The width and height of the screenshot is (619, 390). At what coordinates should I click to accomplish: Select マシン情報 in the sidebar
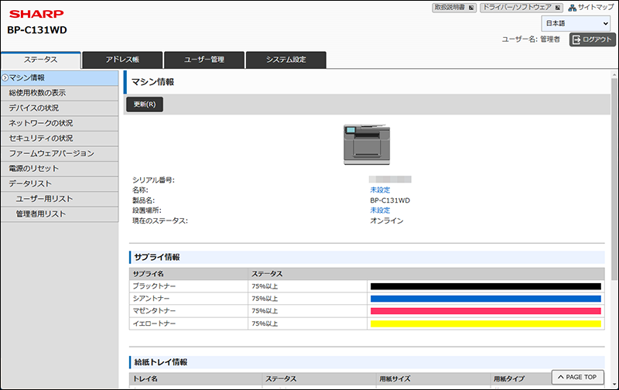60,77
